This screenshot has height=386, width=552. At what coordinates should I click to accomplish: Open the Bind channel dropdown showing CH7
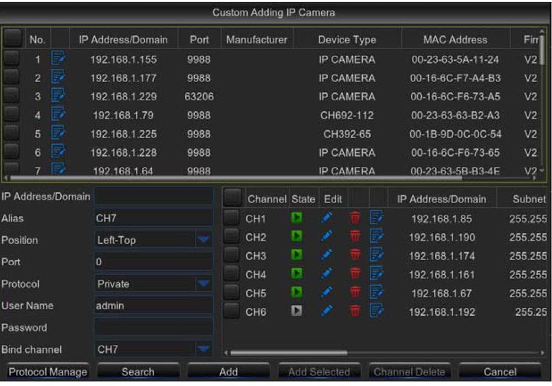point(153,350)
